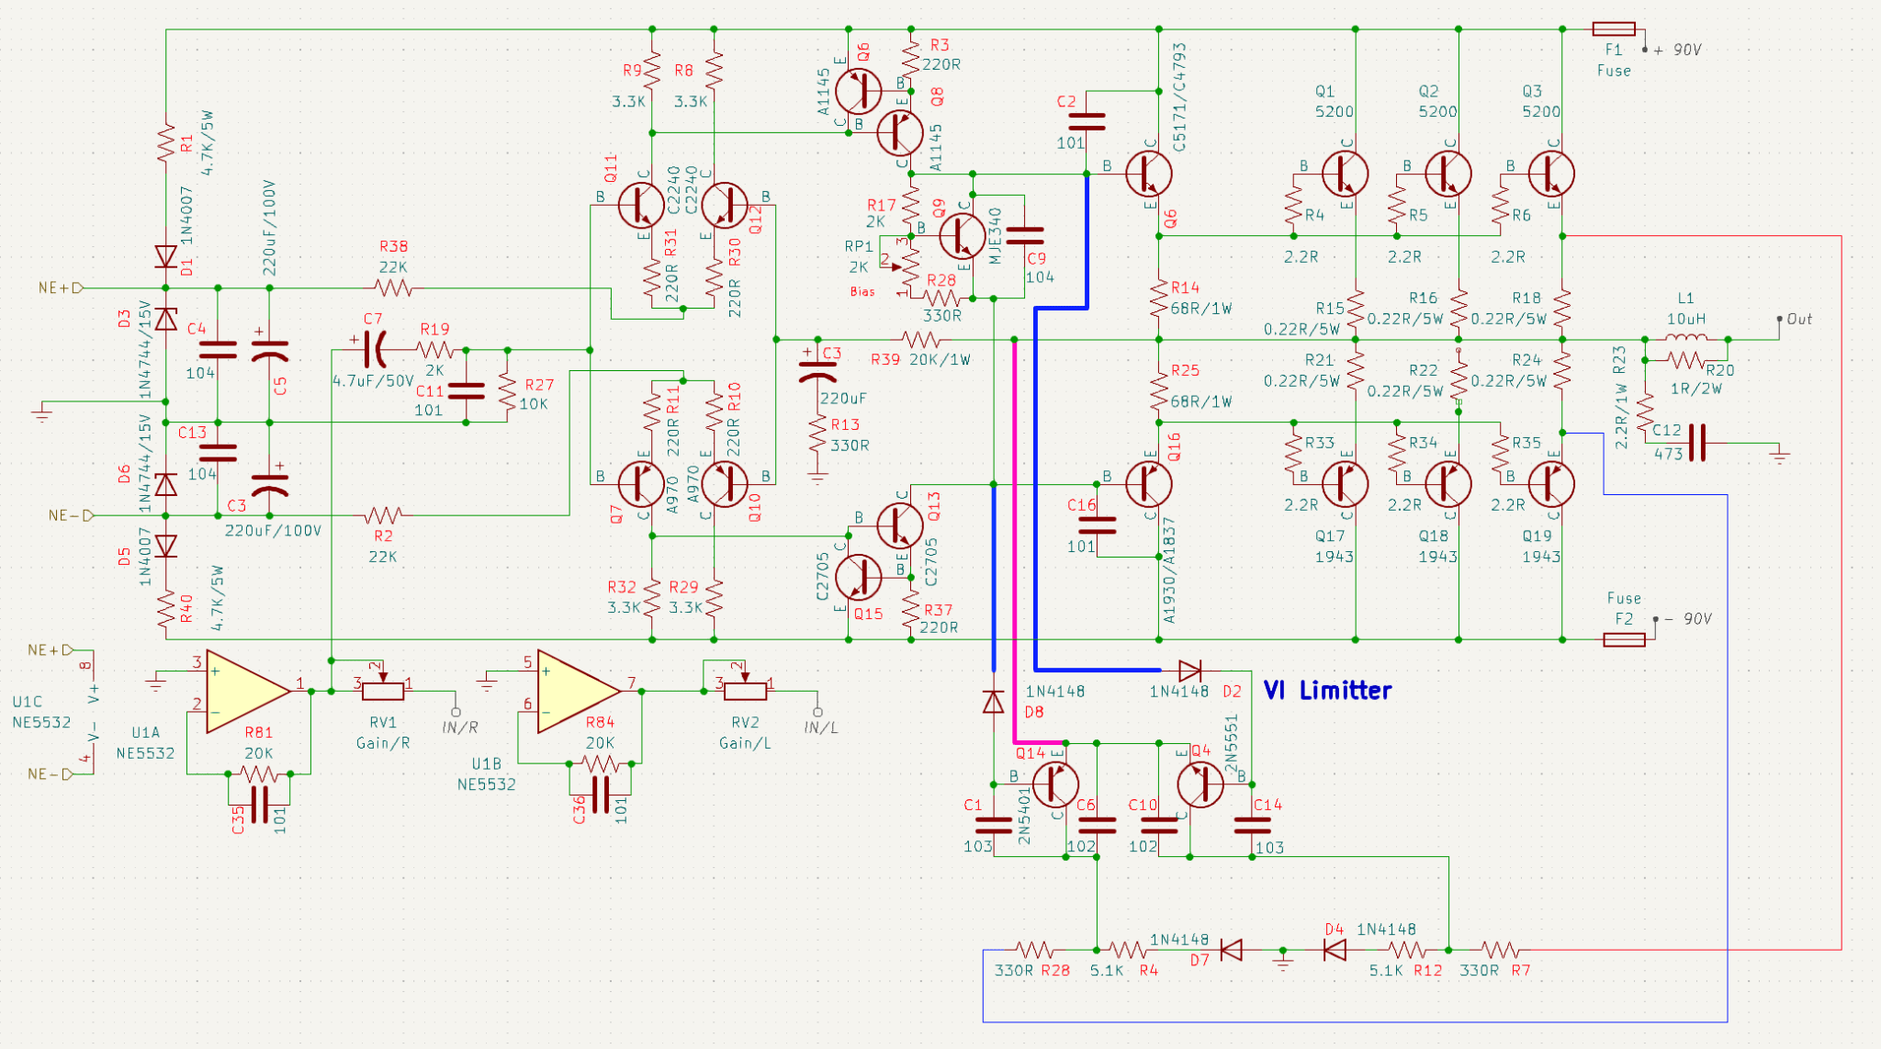The width and height of the screenshot is (1881, 1049).
Task: Select the RP1 2K Bias trimmer symbol
Action: coord(907,266)
